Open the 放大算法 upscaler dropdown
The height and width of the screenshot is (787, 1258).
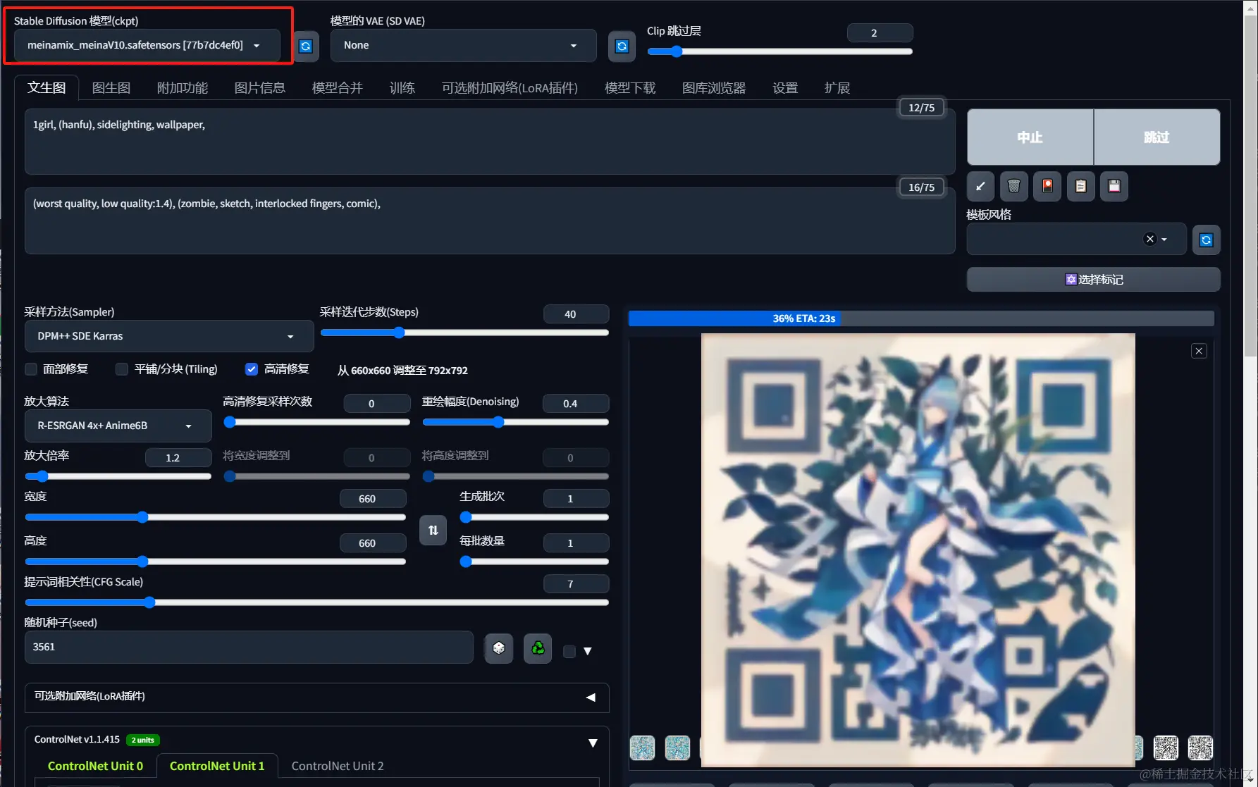click(118, 426)
